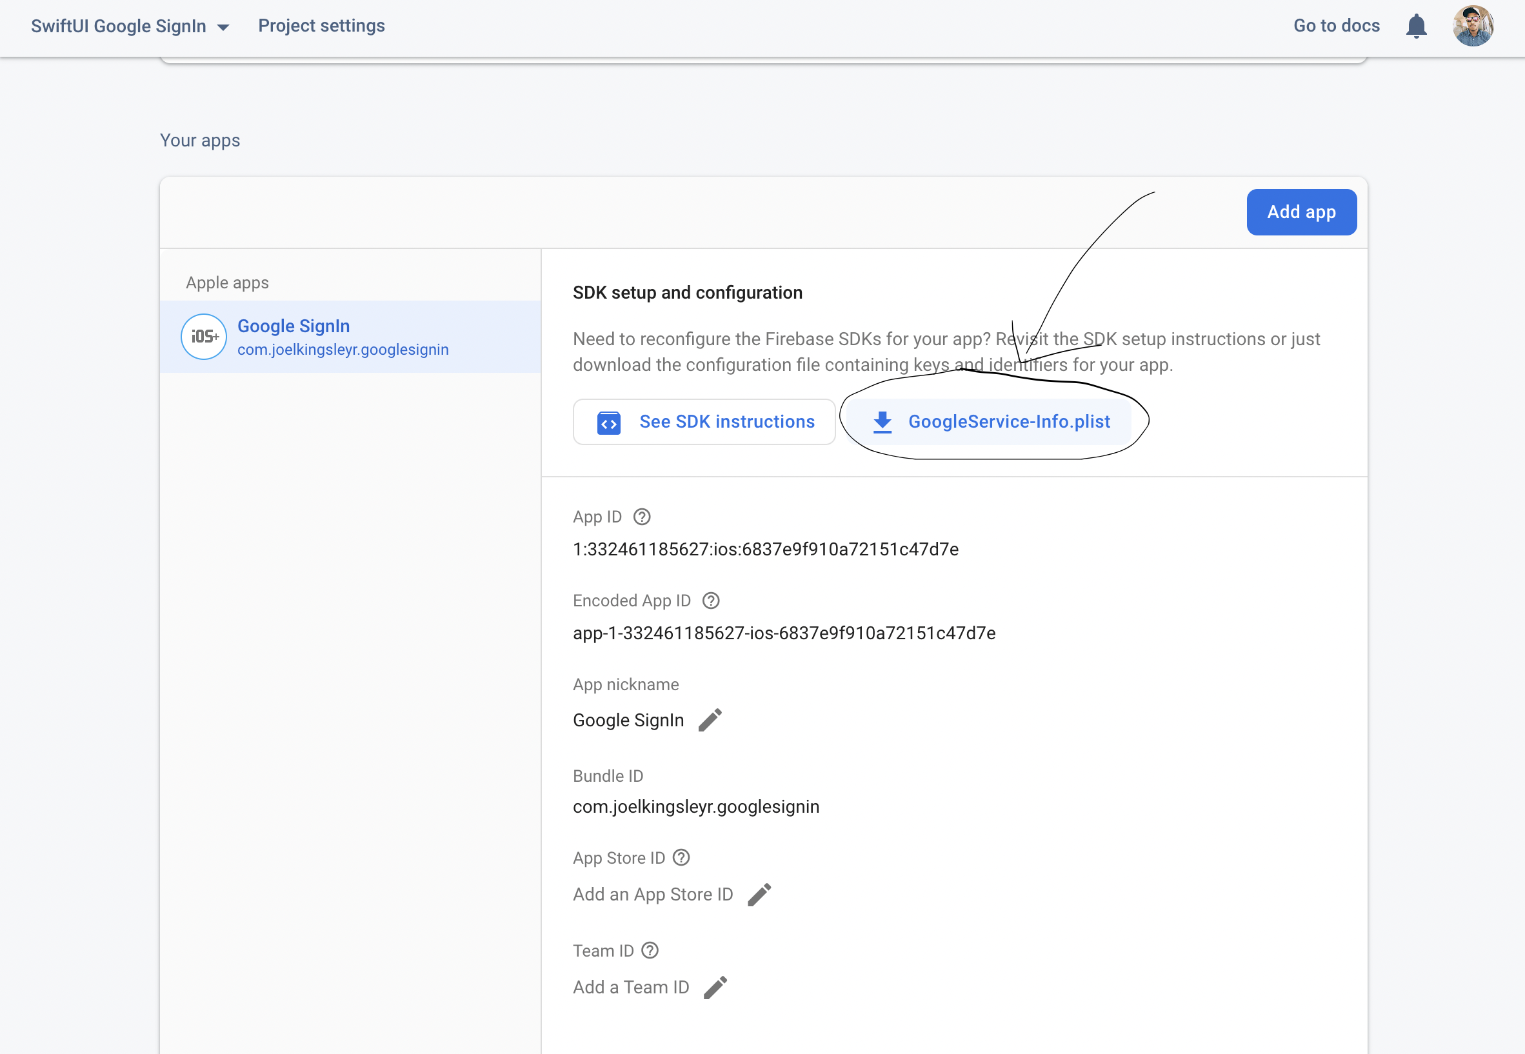Click the iOS+ platform icon

[x=204, y=337]
